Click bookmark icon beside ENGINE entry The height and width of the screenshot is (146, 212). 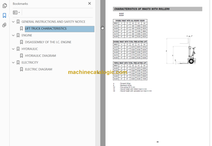tap(18, 35)
